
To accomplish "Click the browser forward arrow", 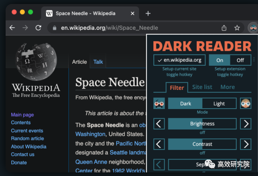I will pos(25,28).
